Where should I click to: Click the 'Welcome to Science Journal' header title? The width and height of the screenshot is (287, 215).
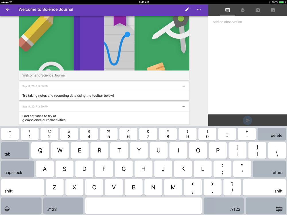click(x=46, y=9)
